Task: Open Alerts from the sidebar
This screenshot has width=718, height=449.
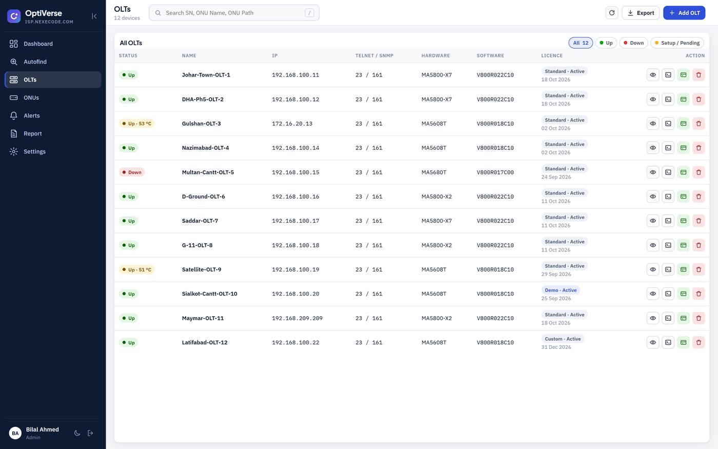Action: pyautogui.click(x=53, y=115)
